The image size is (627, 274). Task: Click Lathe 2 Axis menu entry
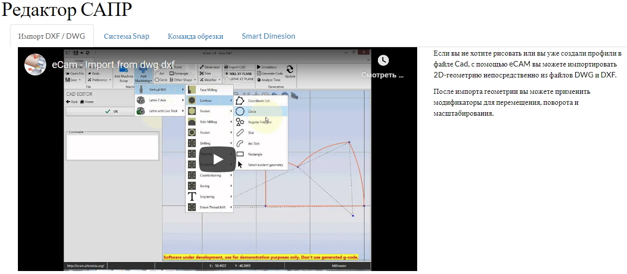pos(159,100)
